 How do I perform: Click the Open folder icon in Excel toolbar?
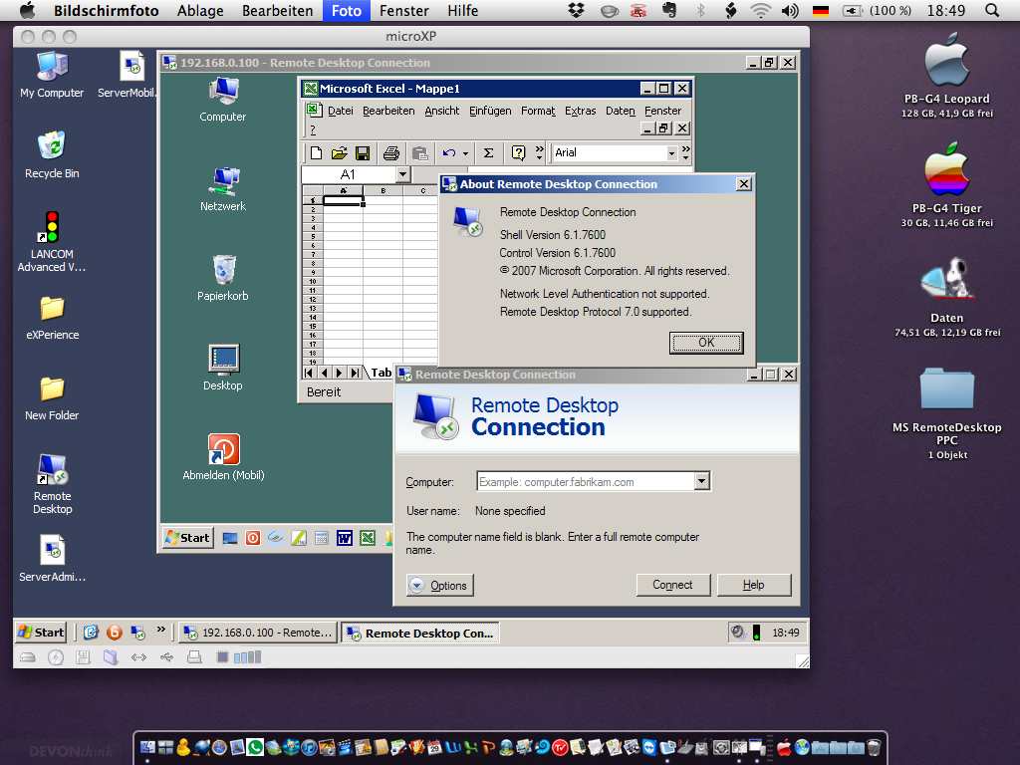pos(339,152)
